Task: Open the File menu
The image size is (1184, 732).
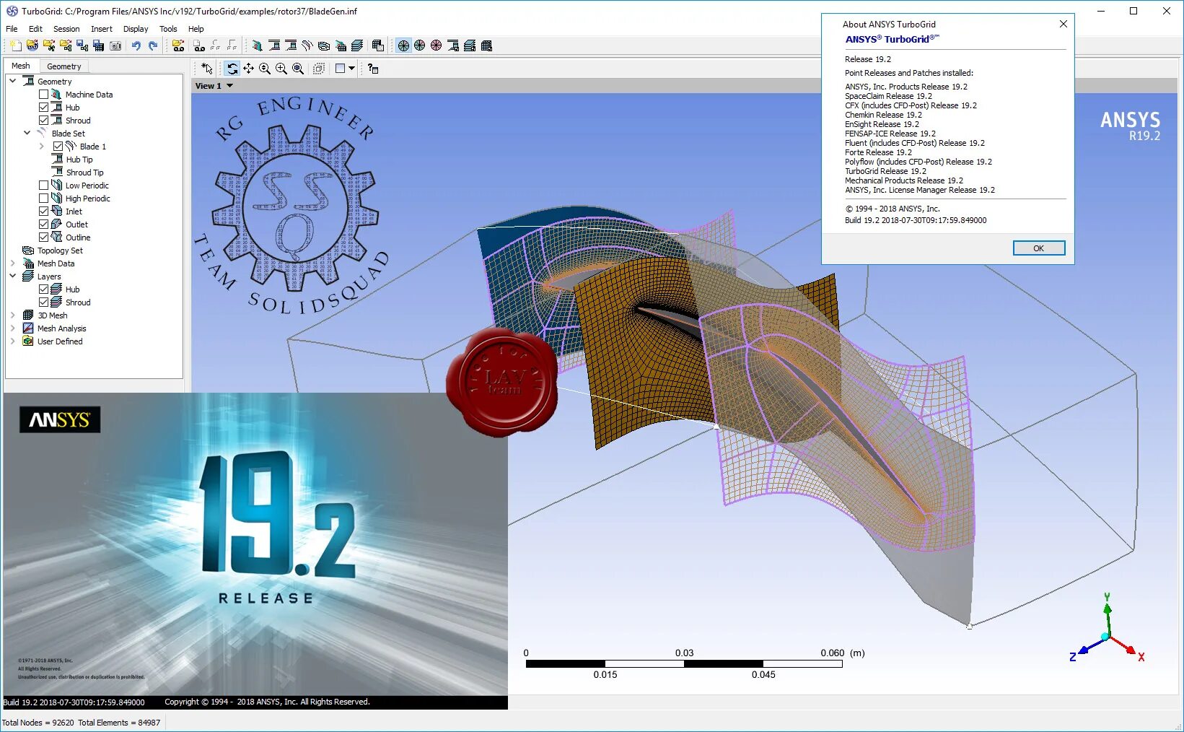Action: [12, 29]
